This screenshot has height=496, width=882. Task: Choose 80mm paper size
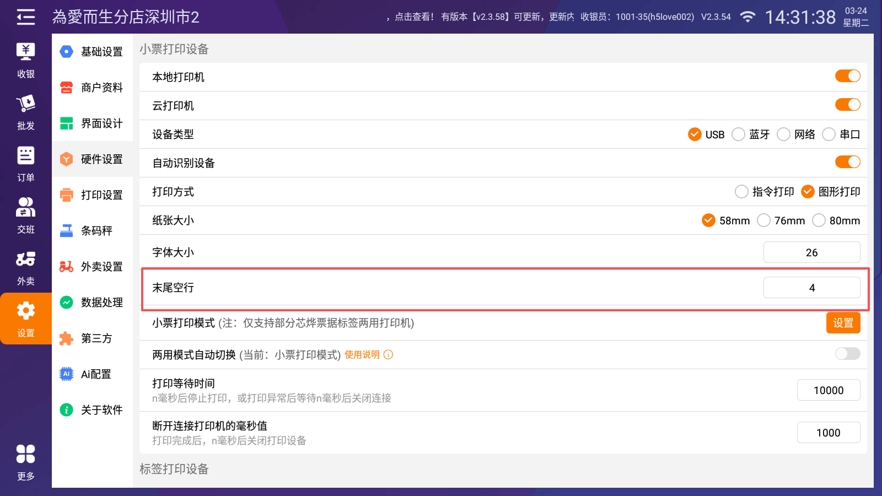click(819, 220)
